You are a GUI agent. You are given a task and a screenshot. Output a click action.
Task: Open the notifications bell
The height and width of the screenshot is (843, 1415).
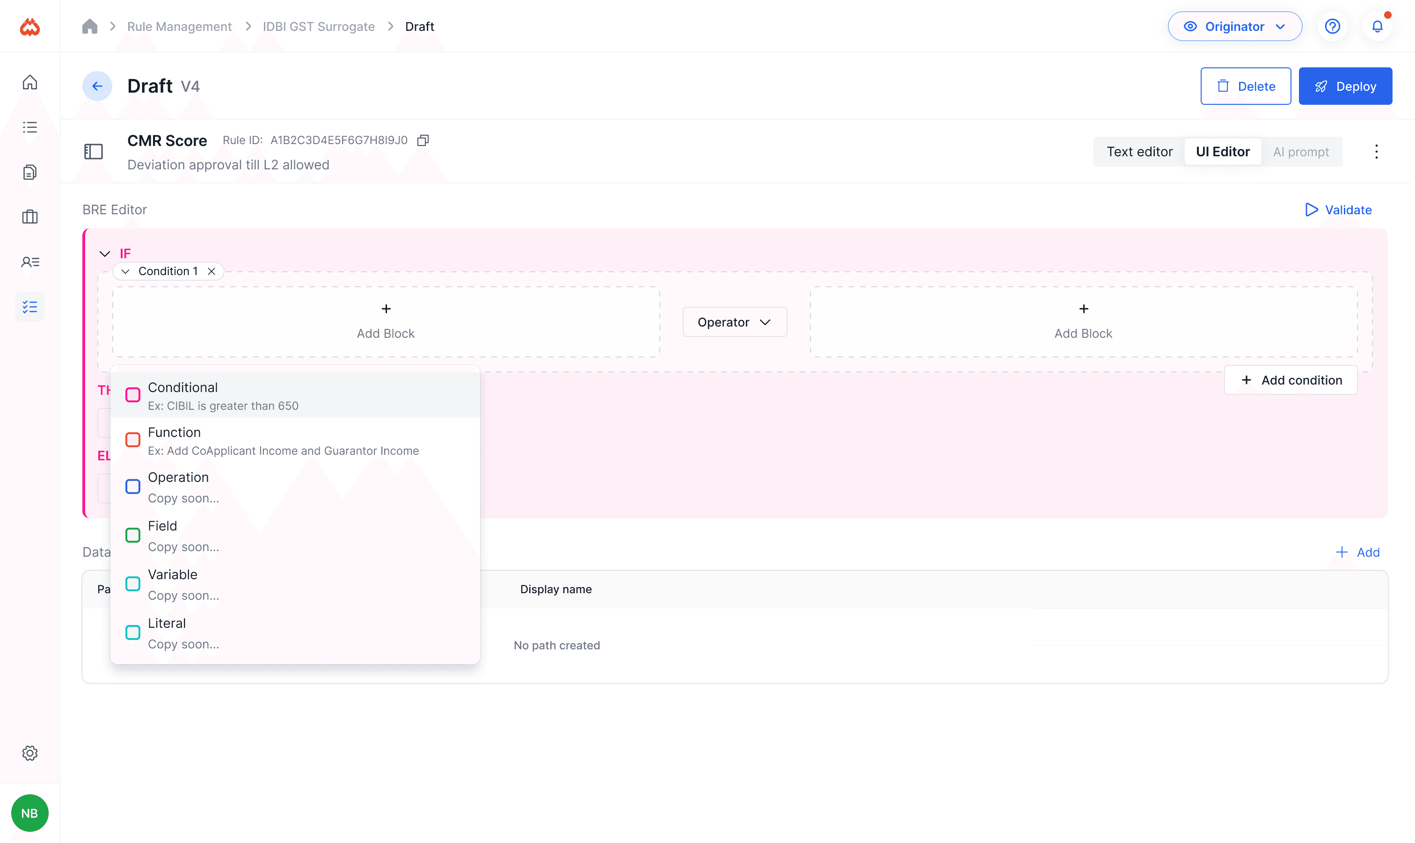click(x=1377, y=27)
